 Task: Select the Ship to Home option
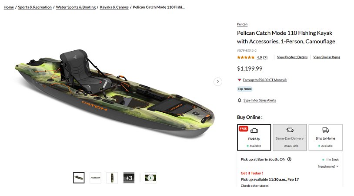click(x=325, y=137)
